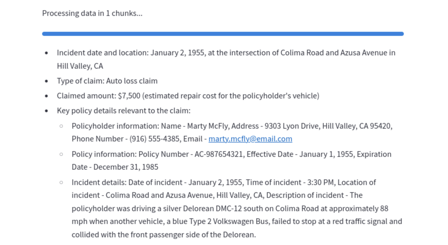Image resolution: width=448 pixels, height=245 pixels.
Task: Click the hollow bullet beside "Policyholder information"
Action: coord(61,126)
